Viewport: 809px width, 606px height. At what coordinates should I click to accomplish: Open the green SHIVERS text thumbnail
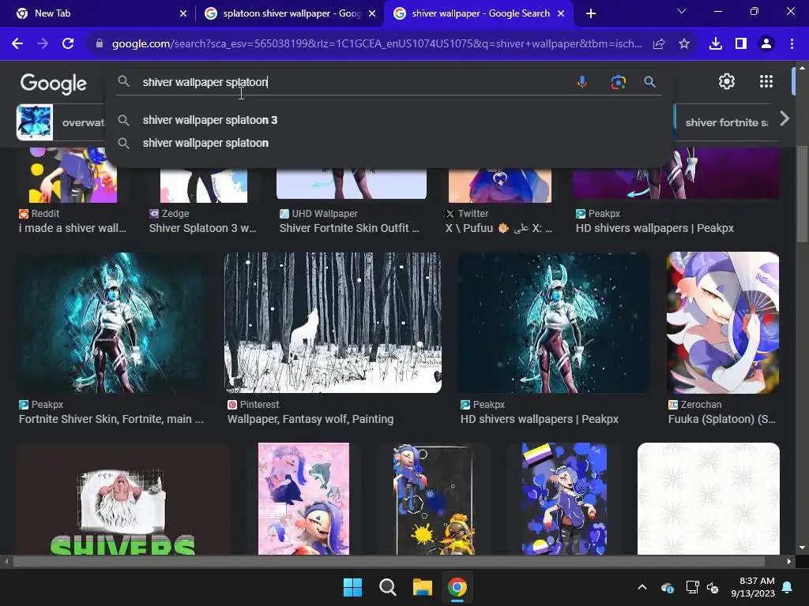pyautogui.click(x=122, y=499)
